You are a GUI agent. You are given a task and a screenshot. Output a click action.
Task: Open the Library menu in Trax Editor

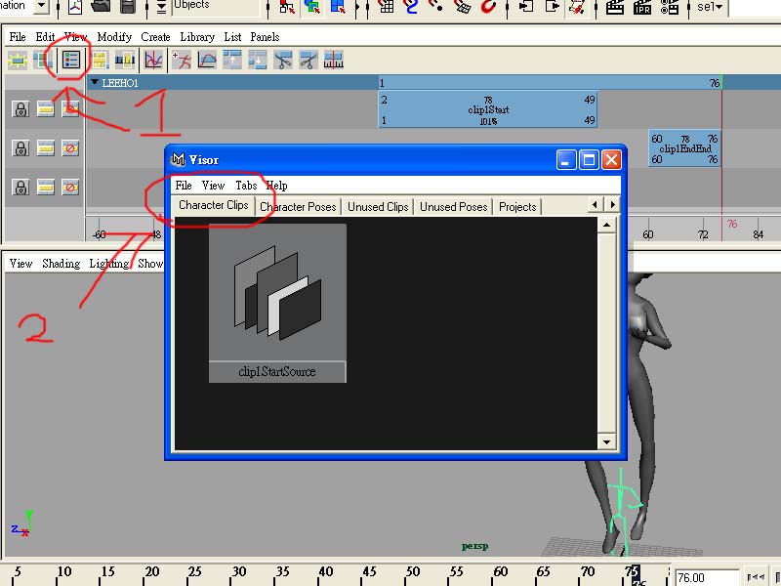point(197,37)
